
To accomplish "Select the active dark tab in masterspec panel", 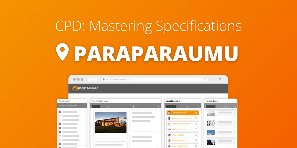I will pyautogui.click(x=171, y=106).
